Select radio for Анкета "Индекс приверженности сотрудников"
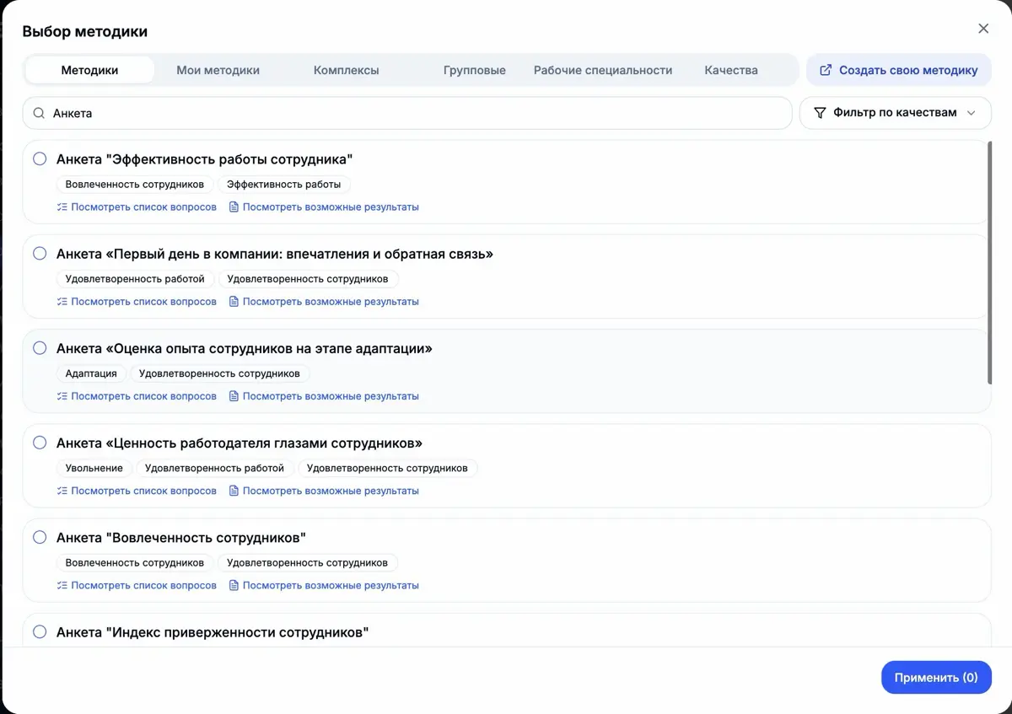Viewport: 1012px width, 714px height. click(x=40, y=631)
